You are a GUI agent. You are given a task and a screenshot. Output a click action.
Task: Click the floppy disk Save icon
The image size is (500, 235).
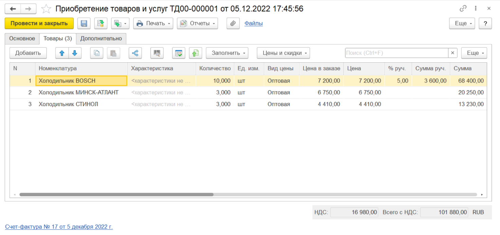(x=84, y=23)
